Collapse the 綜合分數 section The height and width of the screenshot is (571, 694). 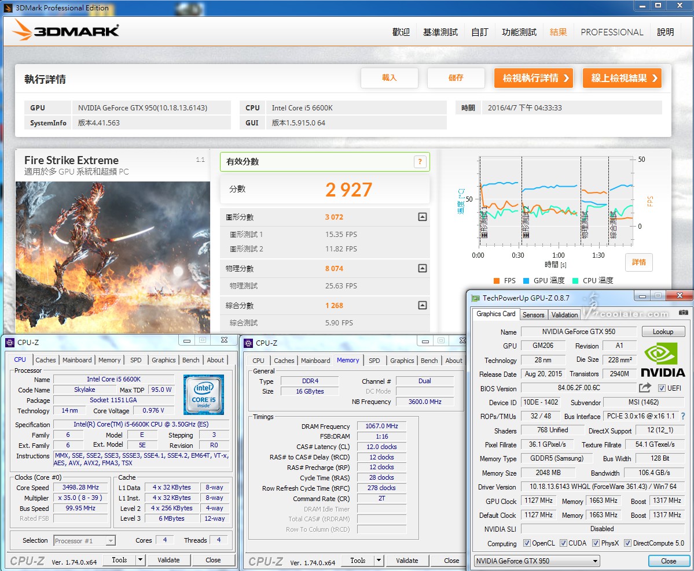(x=422, y=305)
